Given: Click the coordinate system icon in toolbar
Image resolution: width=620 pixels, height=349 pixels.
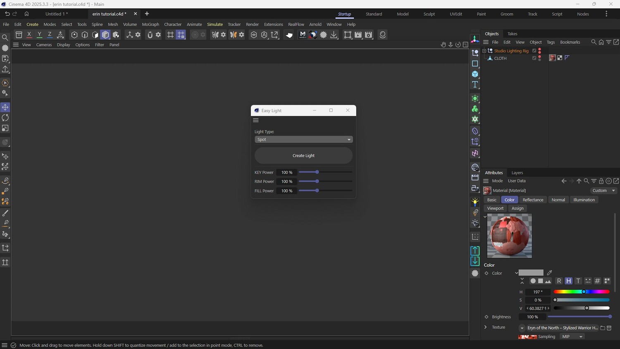Looking at the screenshot, I should (60, 35).
